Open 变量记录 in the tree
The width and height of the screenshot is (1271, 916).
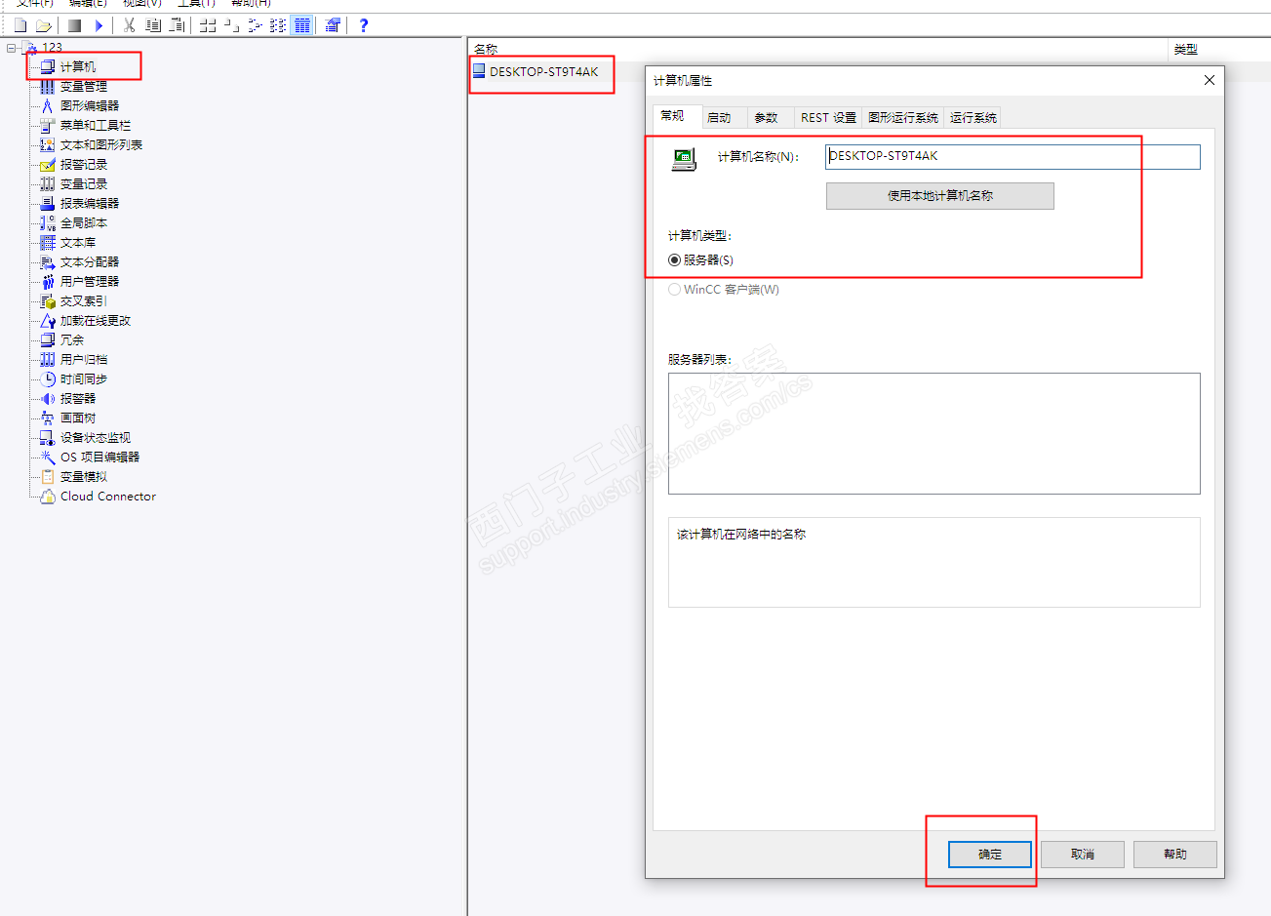pyautogui.click(x=84, y=183)
